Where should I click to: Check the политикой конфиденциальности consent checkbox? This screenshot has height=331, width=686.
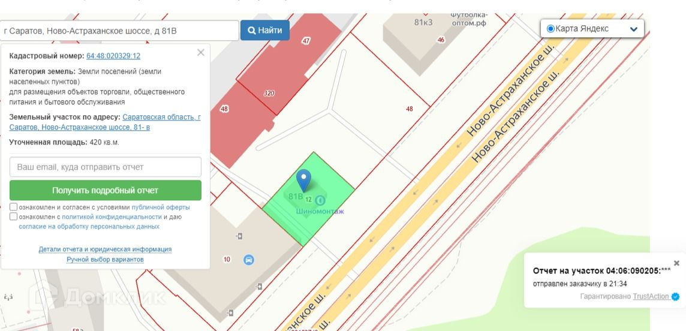coord(14,216)
